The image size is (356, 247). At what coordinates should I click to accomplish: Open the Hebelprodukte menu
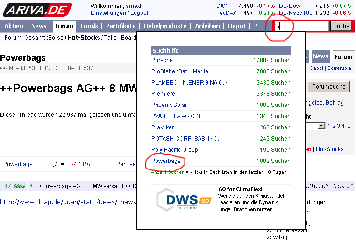pyautogui.click(x=165, y=26)
